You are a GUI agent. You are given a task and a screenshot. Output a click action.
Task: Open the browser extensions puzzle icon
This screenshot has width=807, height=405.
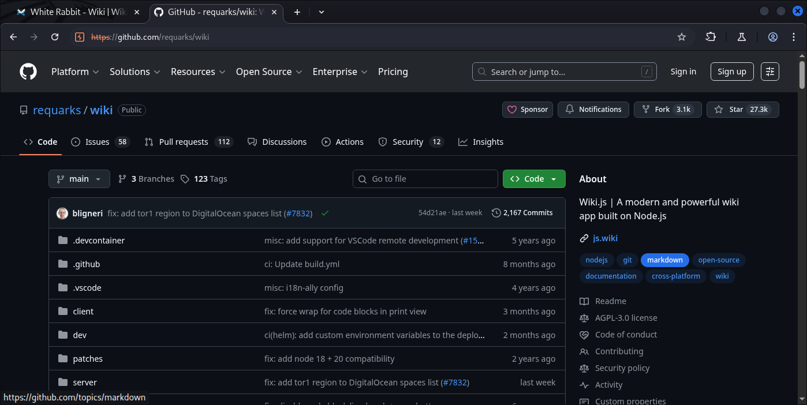711,37
